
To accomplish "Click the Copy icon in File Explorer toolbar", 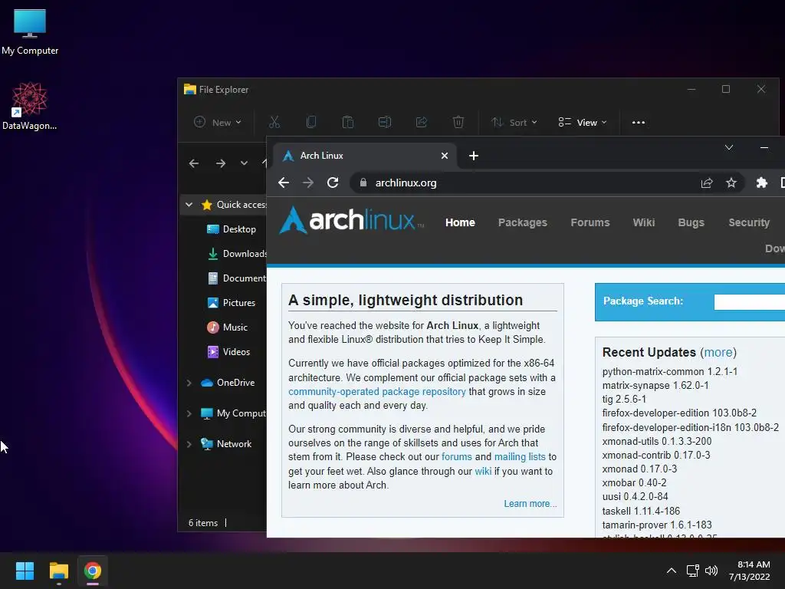I will click(311, 122).
